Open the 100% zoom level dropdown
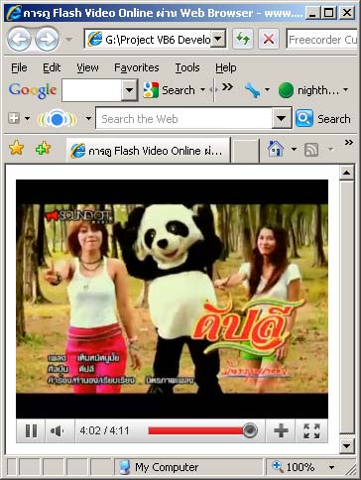The height and width of the screenshot is (480, 361). (331, 467)
